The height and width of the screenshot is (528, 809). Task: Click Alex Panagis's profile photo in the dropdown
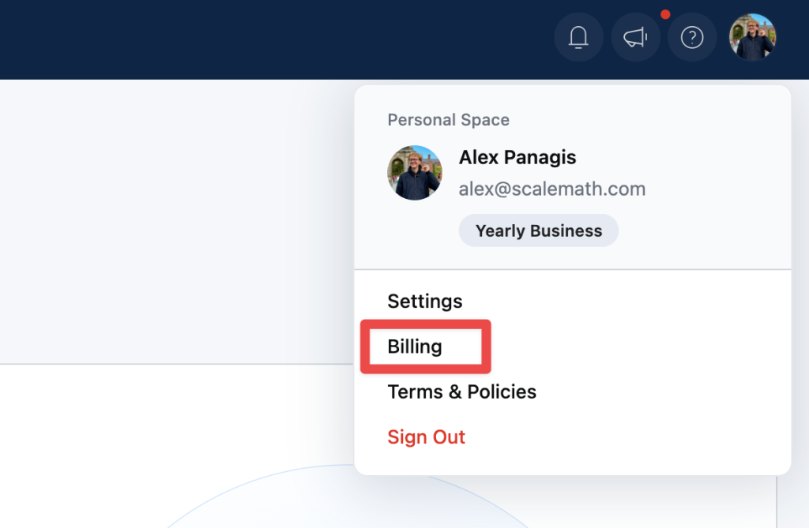point(415,173)
